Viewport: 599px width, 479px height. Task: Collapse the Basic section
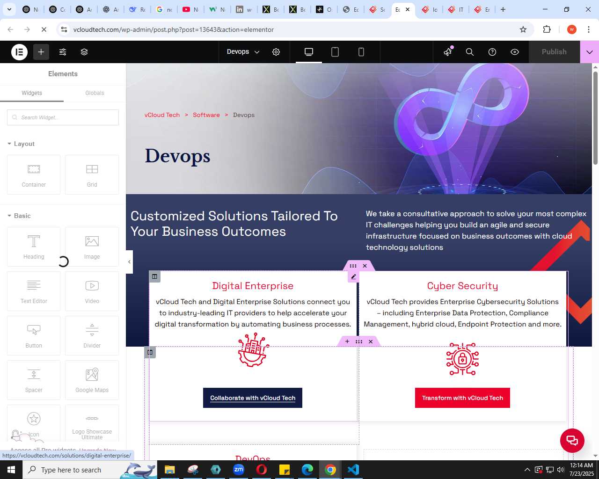click(x=19, y=216)
